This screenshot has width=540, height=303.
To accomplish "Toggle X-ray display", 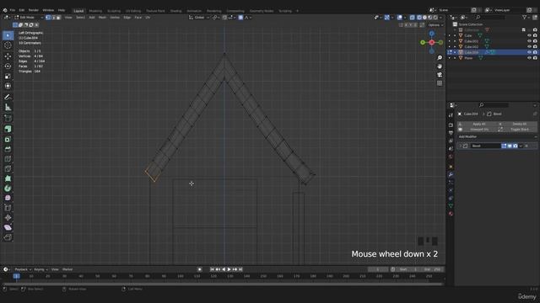I will tap(413, 17).
